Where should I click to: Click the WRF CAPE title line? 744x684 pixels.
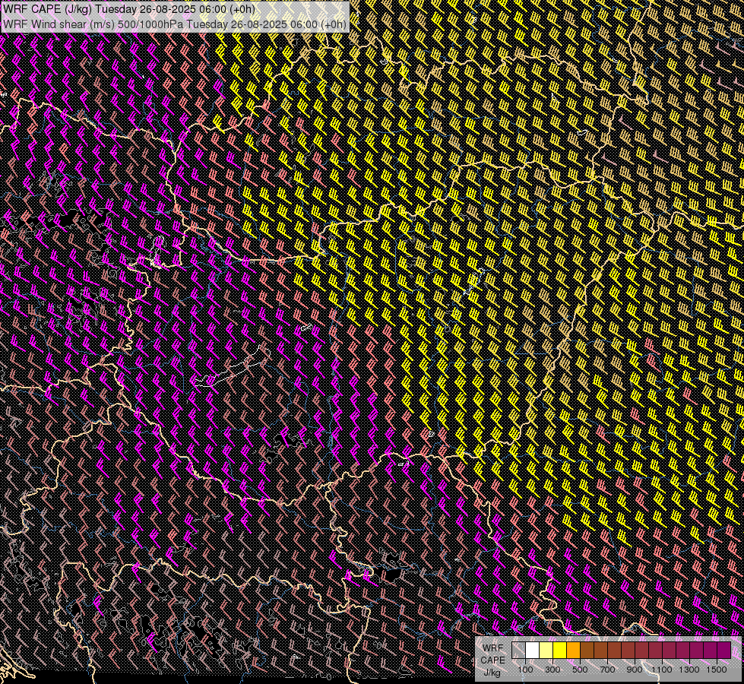[129, 9]
